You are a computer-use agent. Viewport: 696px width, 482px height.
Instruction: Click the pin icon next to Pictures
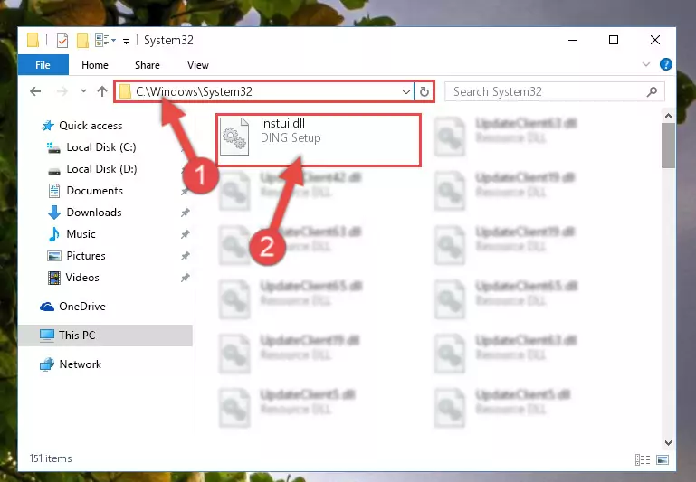coord(186,256)
